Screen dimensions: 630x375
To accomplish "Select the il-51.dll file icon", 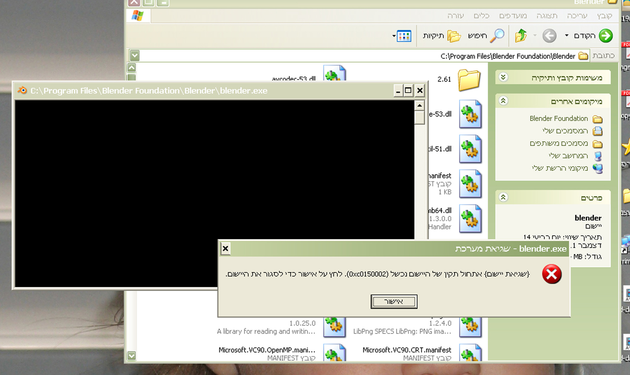I will (470, 149).
